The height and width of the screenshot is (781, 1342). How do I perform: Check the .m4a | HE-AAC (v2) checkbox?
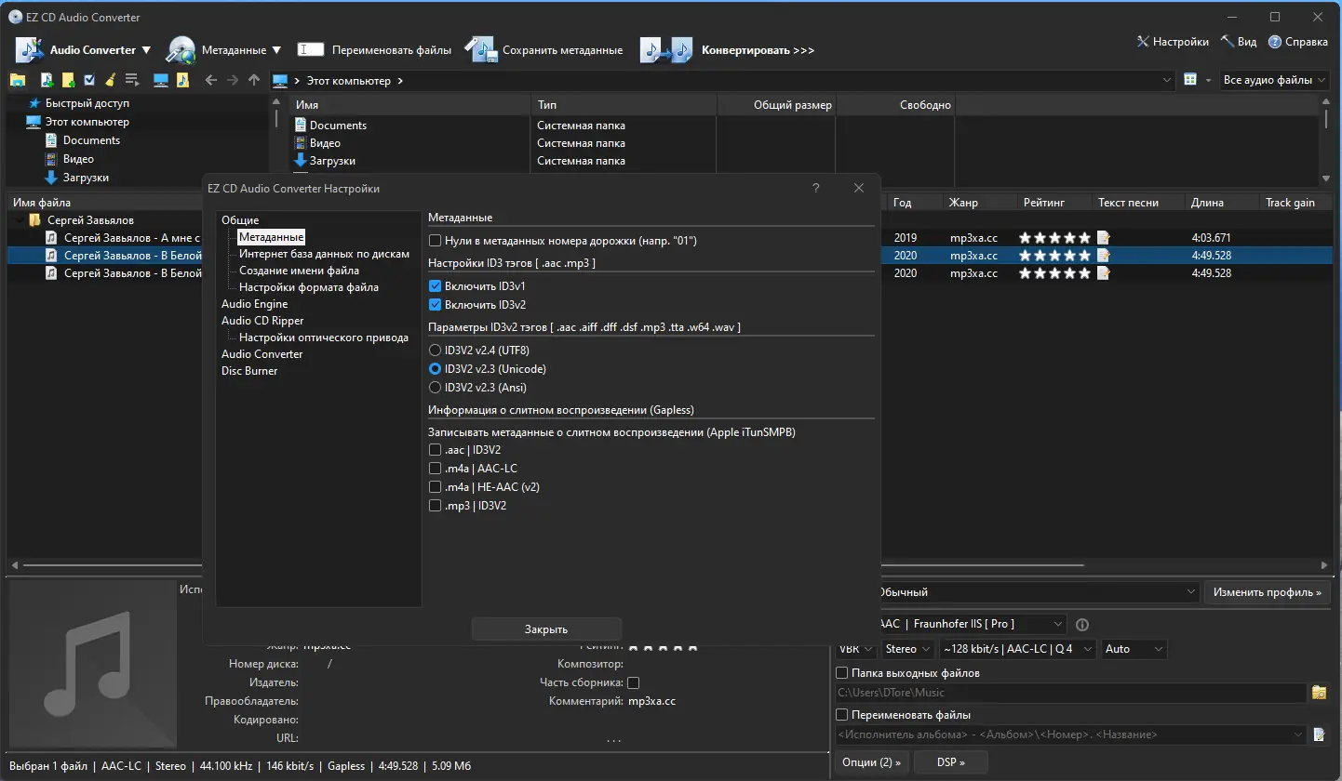tap(435, 487)
